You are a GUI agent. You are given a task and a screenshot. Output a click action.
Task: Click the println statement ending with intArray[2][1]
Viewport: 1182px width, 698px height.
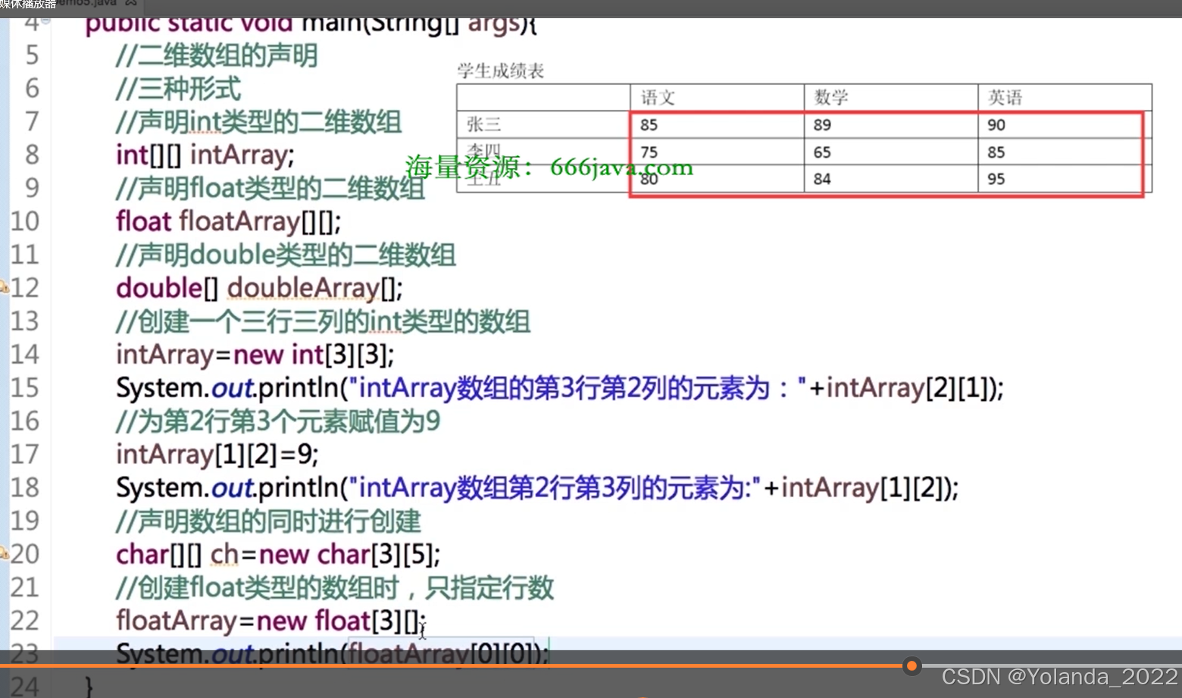click(x=560, y=388)
